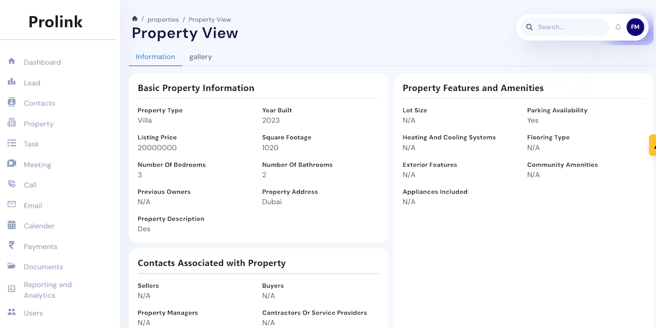Image resolution: width=656 pixels, height=328 pixels.
Task: Open the FM user avatar menu
Action: tap(635, 27)
